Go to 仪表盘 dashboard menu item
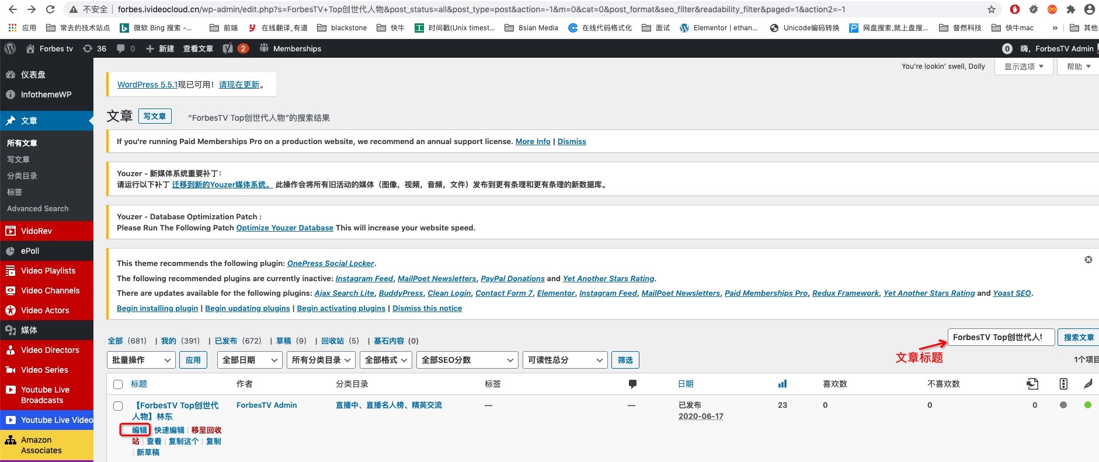This screenshot has width=1099, height=462. click(33, 75)
